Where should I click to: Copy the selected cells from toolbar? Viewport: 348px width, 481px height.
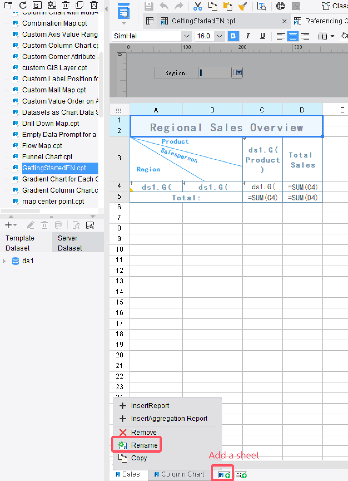tap(213, 6)
